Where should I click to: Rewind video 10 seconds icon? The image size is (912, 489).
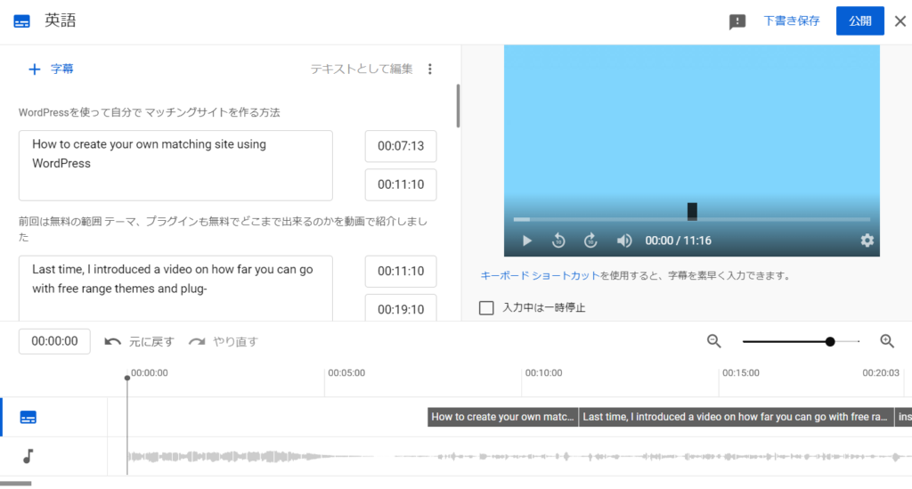[558, 240]
